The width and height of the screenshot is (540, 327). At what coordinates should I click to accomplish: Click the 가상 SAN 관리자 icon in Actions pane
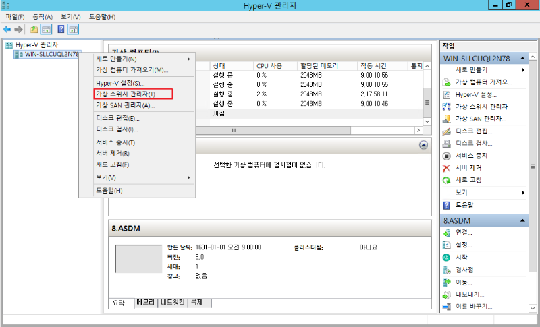446,119
